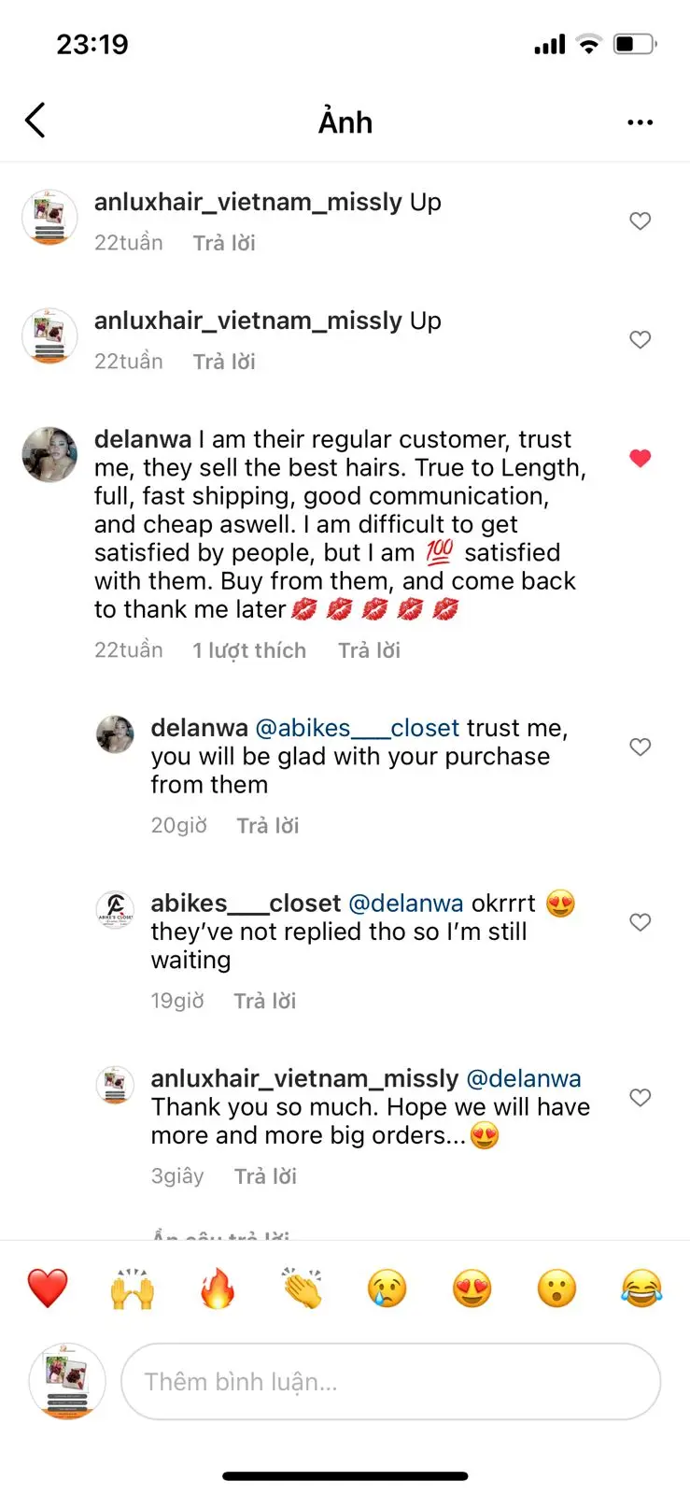Like abikes___closet's okrrrt reply
The image size is (690, 1495).
pos(640,922)
